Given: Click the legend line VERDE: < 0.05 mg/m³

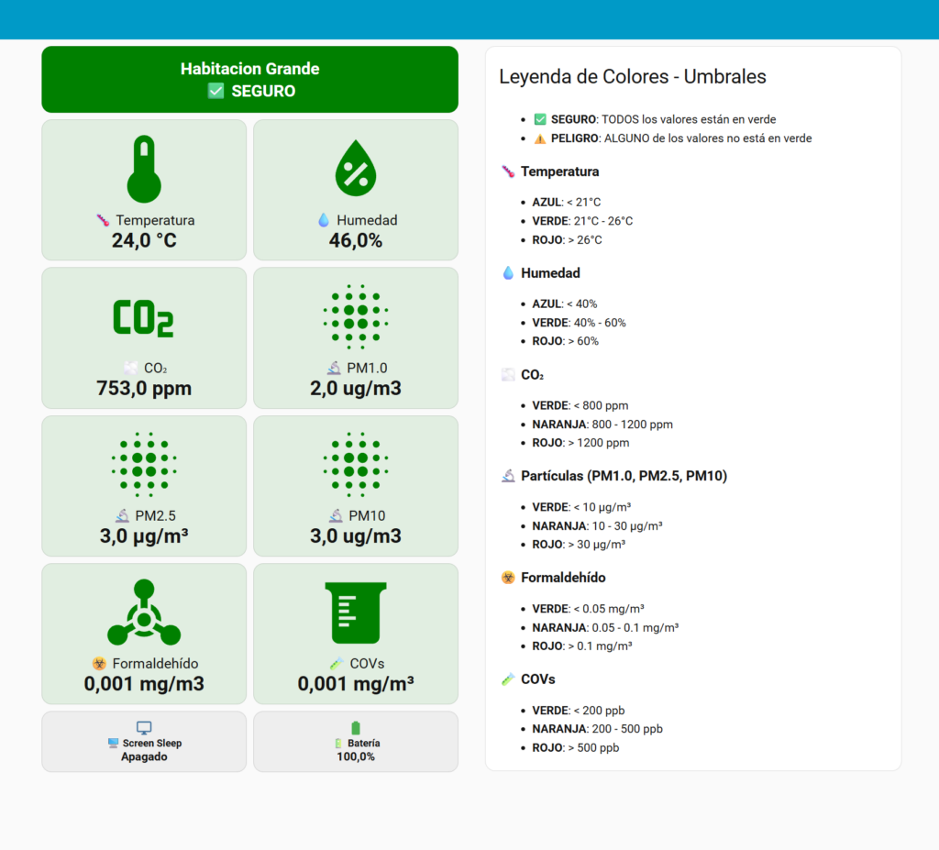Looking at the screenshot, I should [588, 609].
